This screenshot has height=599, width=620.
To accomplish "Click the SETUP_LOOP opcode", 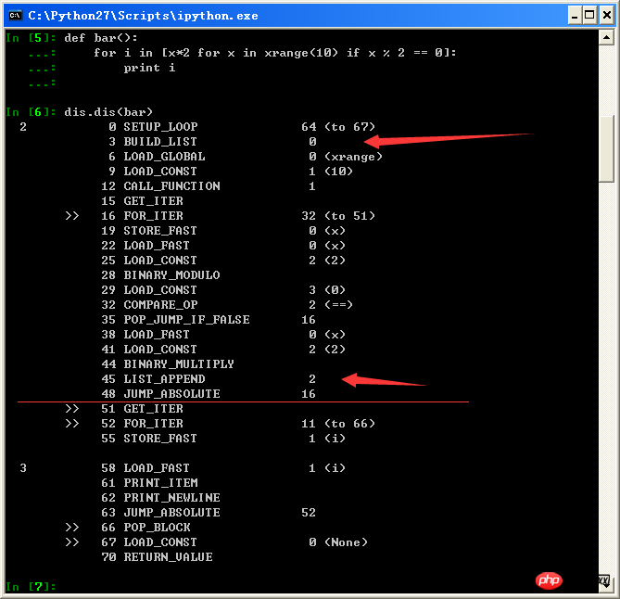I will pyautogui.click(x=160, y=127).
